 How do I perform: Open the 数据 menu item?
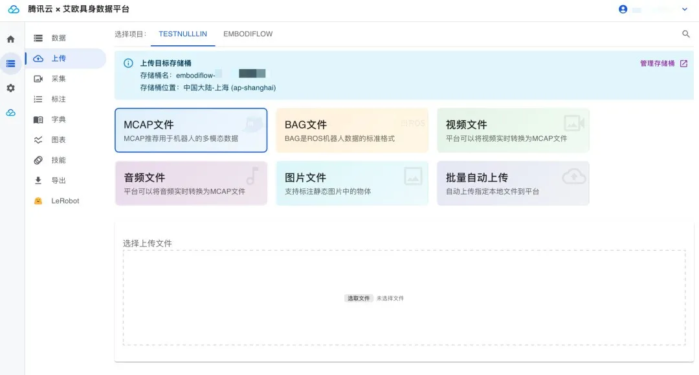tap(65, 38)
